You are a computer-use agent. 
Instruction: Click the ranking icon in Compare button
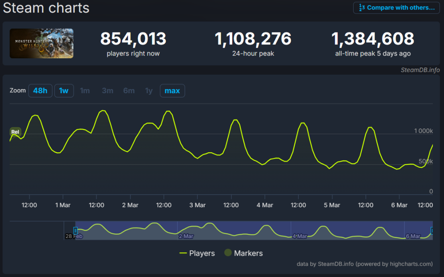[x=362, y=8]
